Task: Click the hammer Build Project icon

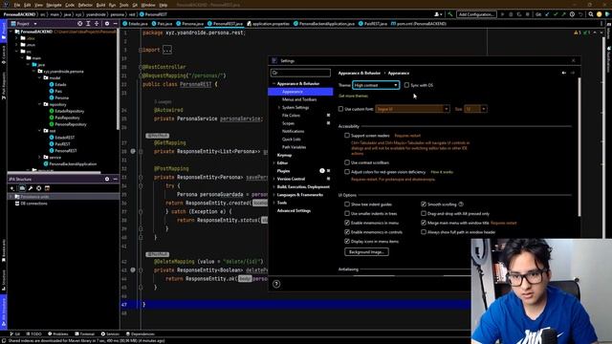Action: tap(450, 14)
